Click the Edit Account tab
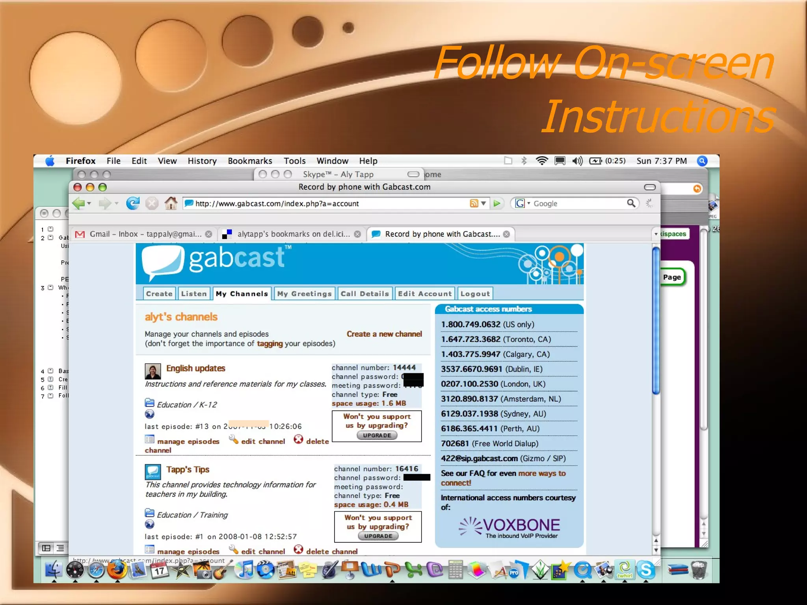This screenshot has width=807, height=605. [x=425, y=293]
